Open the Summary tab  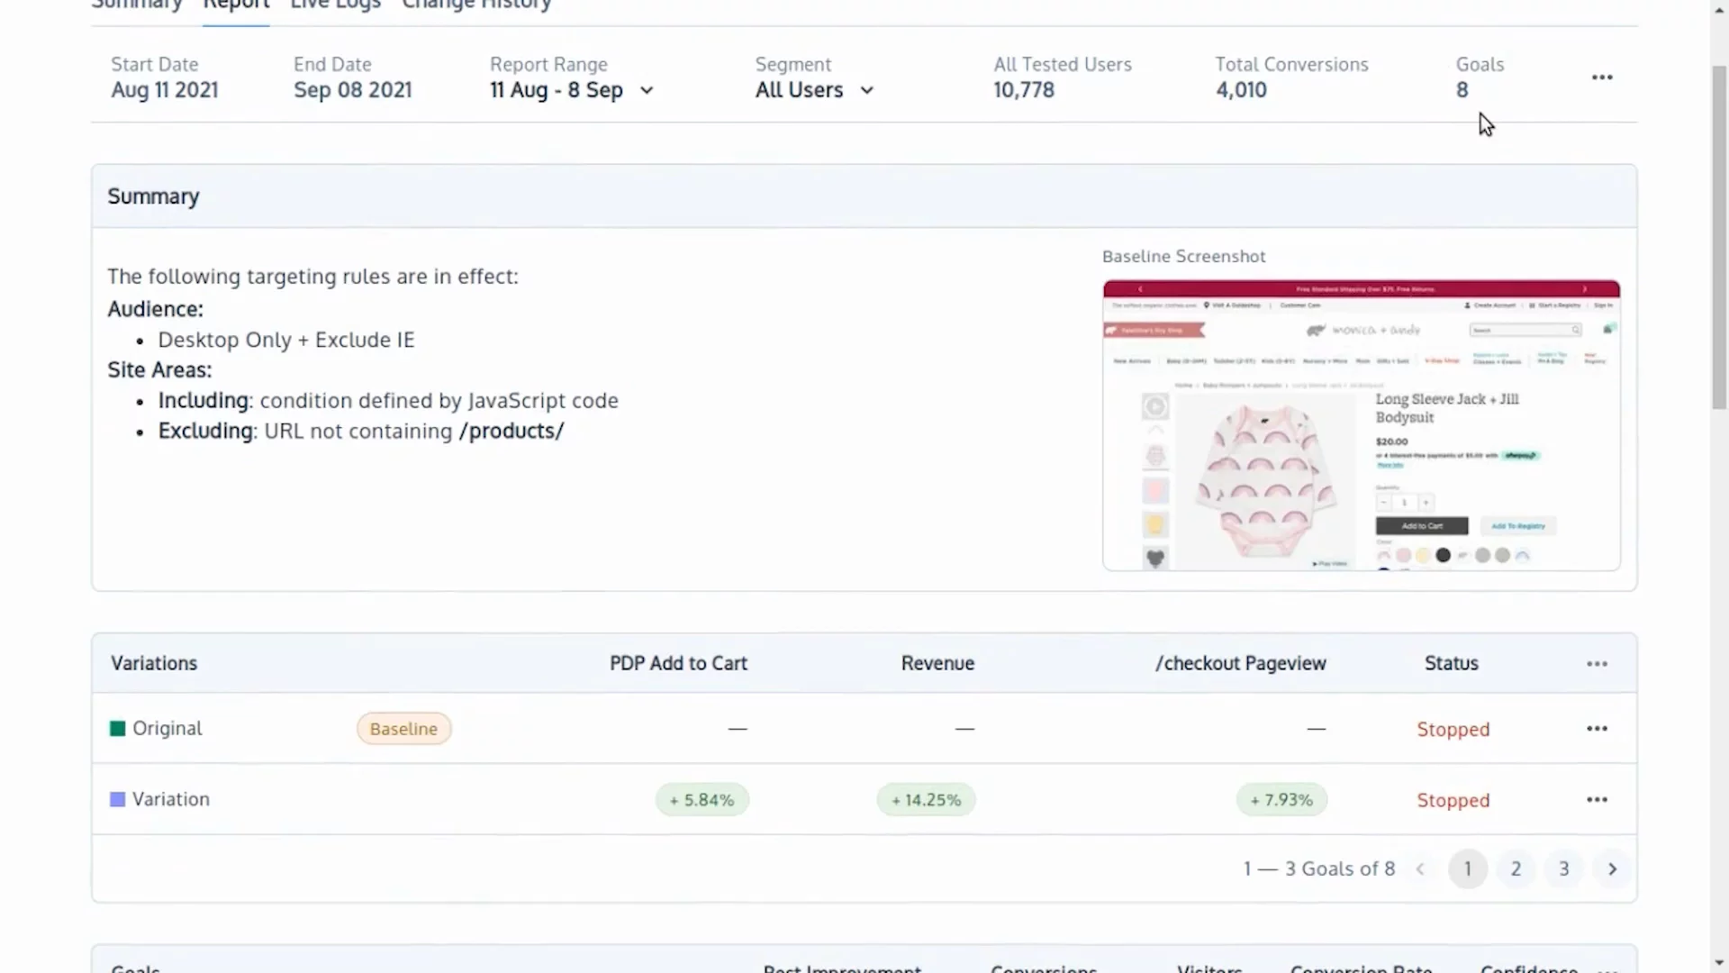coord(137,5)
